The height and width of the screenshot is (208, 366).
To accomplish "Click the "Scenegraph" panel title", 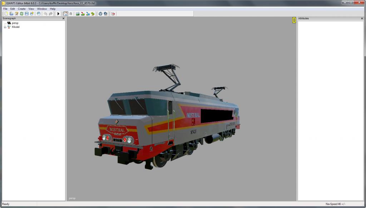I will (9, 19).
